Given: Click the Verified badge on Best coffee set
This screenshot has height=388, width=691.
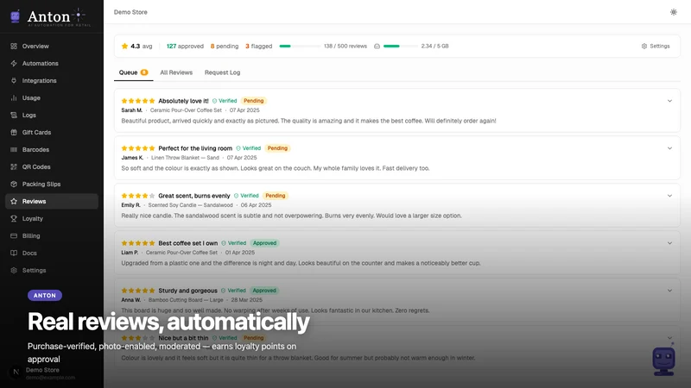Looking at the screenshot, I should (233, 243).
